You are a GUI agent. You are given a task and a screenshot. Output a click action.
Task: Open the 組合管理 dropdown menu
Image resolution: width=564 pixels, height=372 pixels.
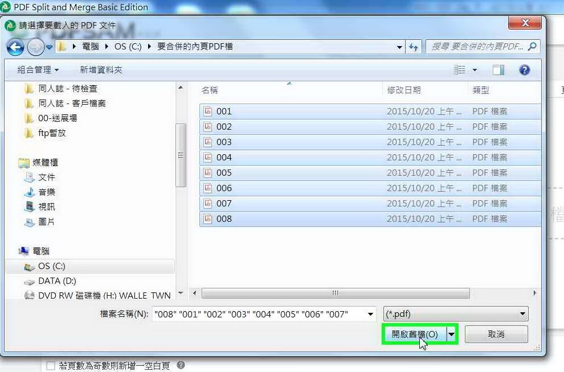[38, 70]
